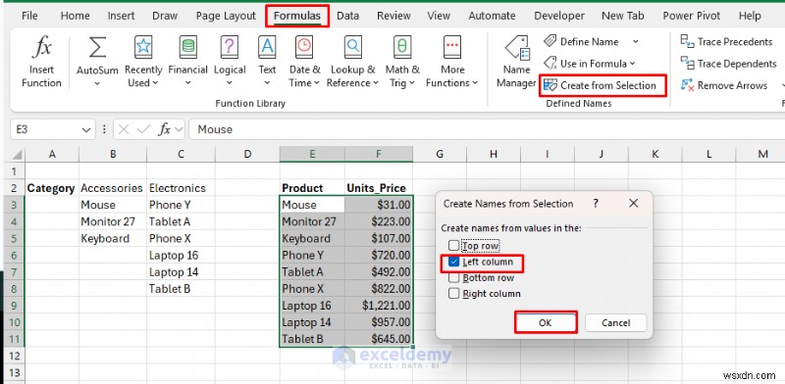785x384 pixels.
Task: Switch to the Data tab
Action: click(x=347, y=16)
